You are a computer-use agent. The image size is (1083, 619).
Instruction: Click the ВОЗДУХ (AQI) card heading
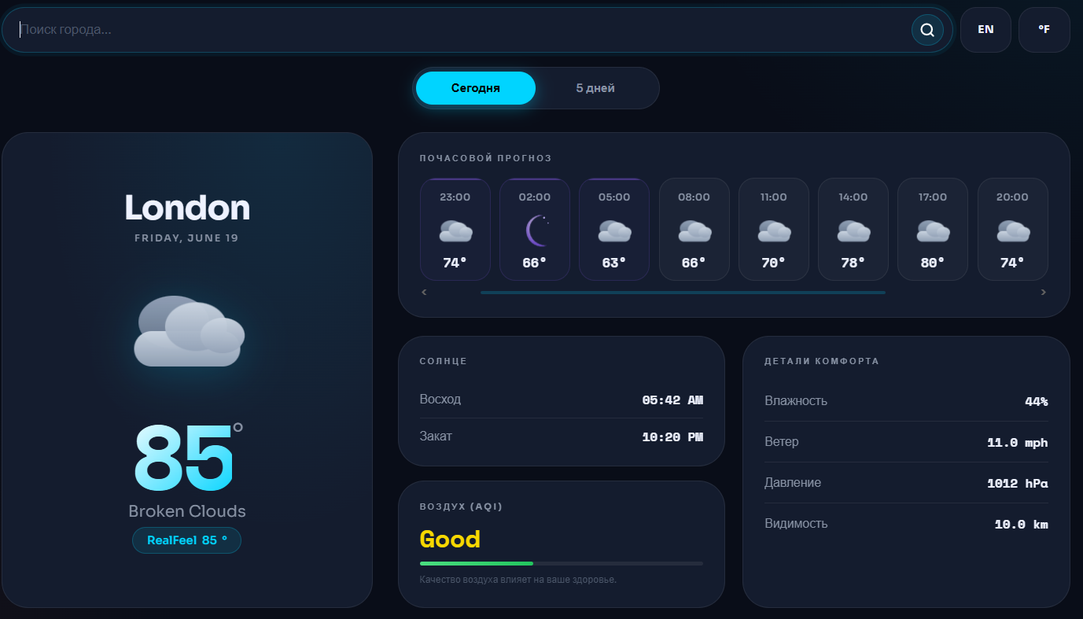pyautogui.click(x=461, y=506)
